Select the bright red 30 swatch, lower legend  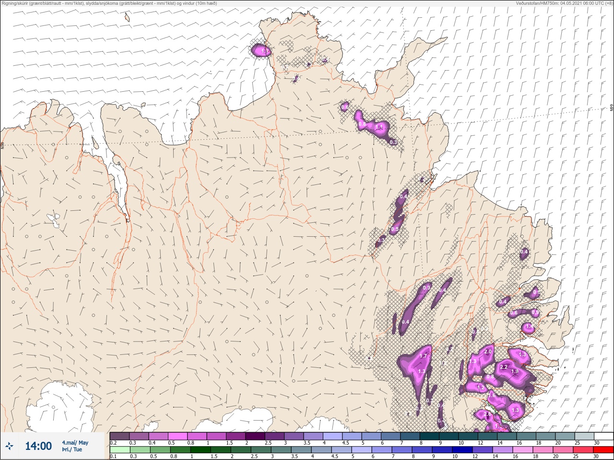click(x=604, y=450)
